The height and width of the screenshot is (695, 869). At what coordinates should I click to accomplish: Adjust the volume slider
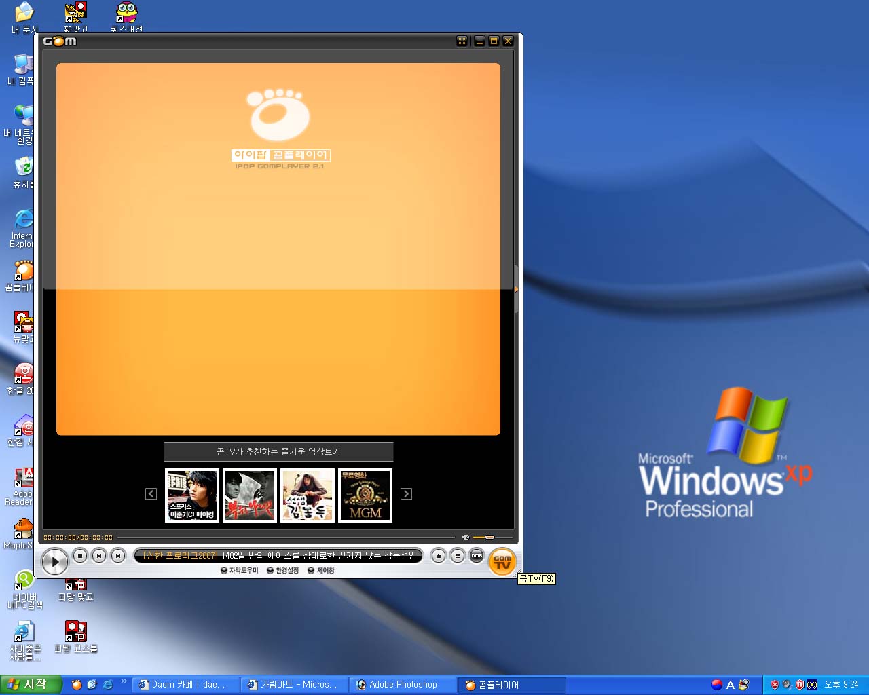coord(492,537)
